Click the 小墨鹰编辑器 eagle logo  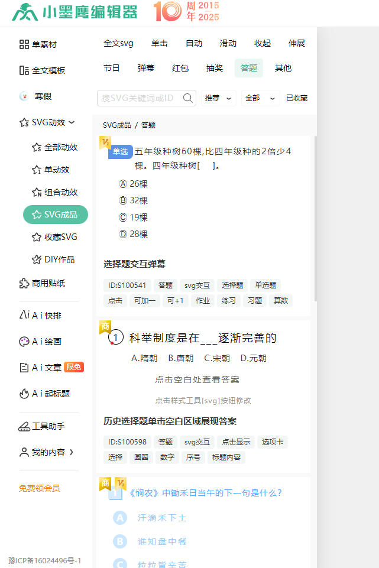pos(25,12)
